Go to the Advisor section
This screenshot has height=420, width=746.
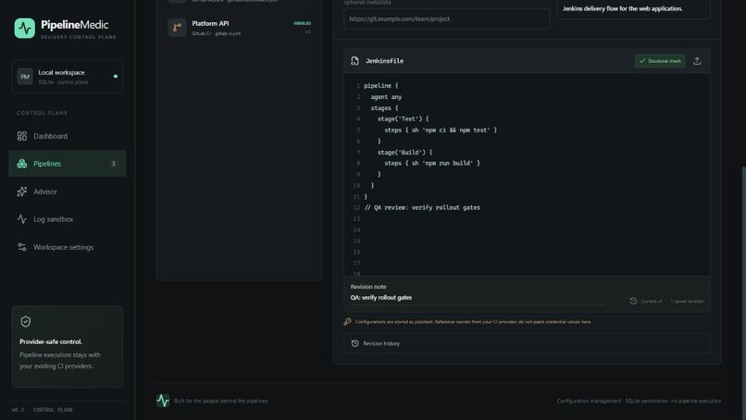[x=67, y=191]
